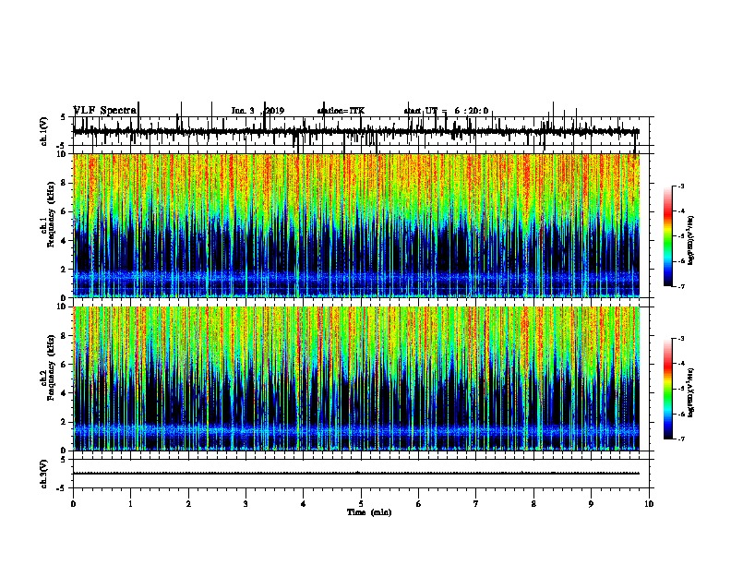This screenshot has height=565, width=731.
Task: Click time tick label "3" on the time axis
Action: point(246,504)
